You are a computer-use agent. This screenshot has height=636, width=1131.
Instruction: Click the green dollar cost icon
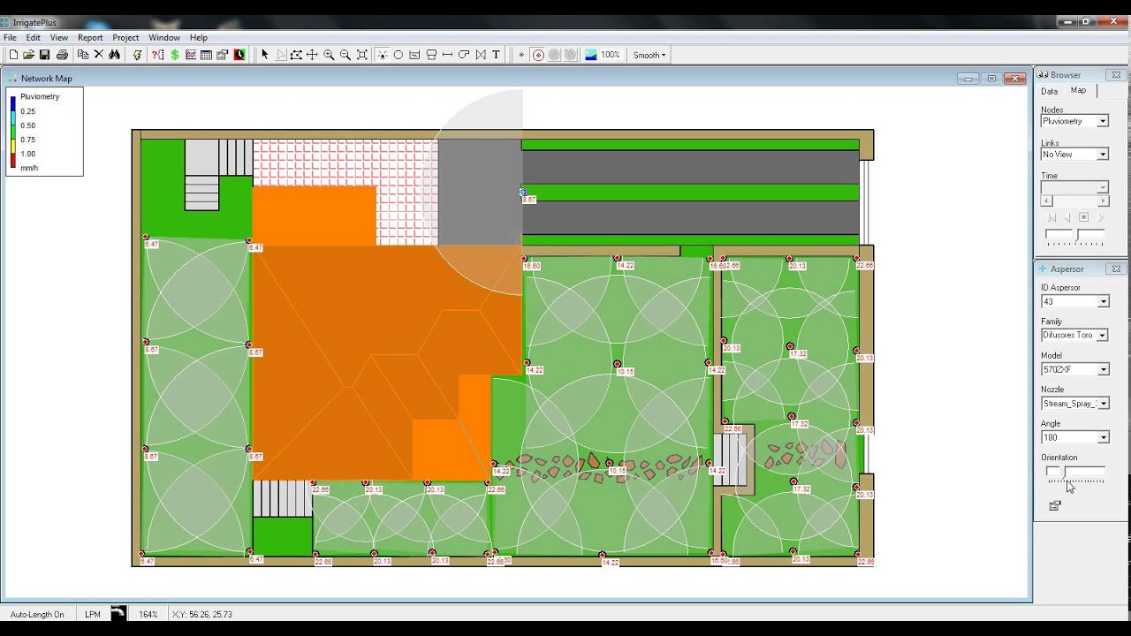click(175, 55)
